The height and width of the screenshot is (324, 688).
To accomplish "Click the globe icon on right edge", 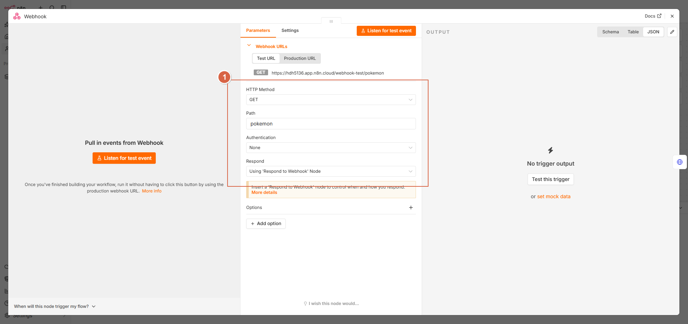I will tap(680, 162).
